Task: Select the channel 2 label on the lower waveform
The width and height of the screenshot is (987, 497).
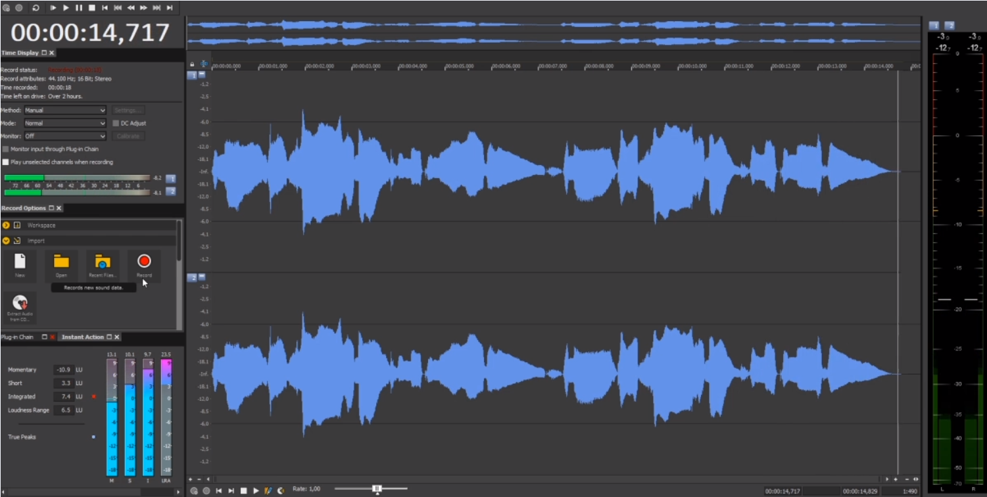Action: 193,277
